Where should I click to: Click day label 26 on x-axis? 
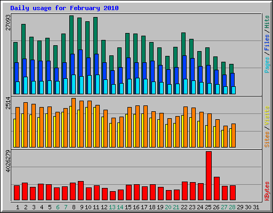tap(216, 207)
